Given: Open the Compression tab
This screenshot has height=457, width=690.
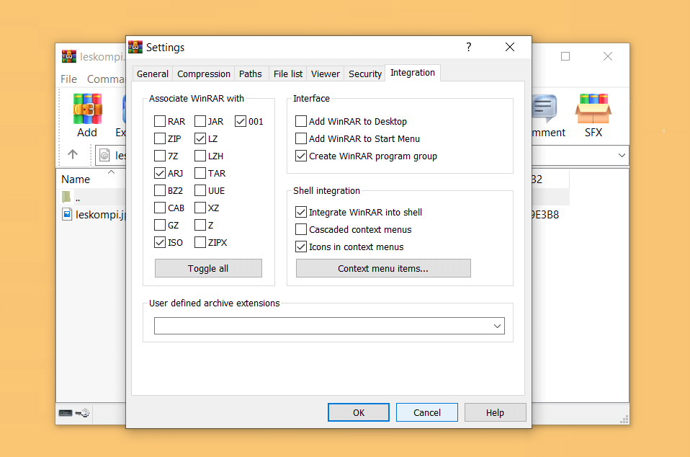Looking at the screenshot, I should click(x=204, y=74).
